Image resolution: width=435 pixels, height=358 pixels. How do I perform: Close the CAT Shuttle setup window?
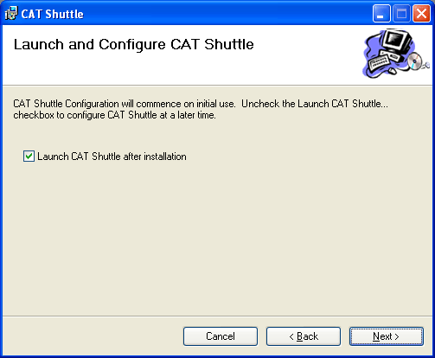(421, 14)
